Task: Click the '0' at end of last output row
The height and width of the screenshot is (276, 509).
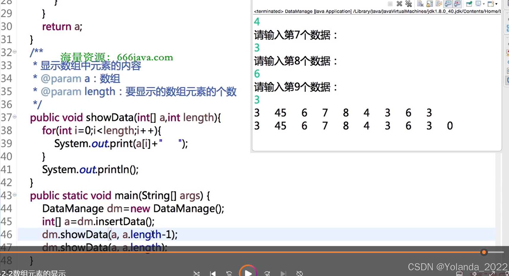Action: pyautogui.click(x=450, y=126)
